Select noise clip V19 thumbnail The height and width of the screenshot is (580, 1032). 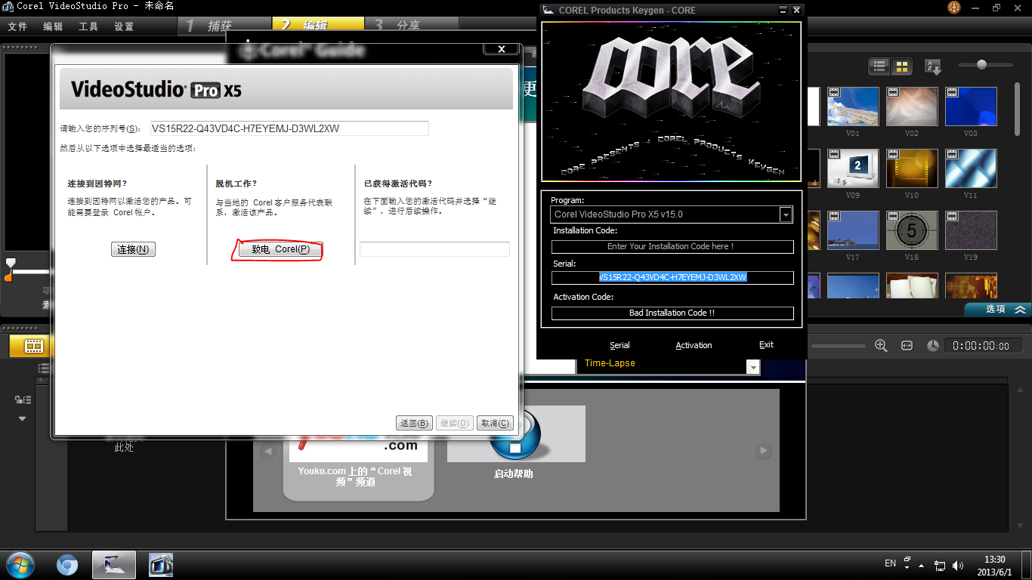(971, 230)
